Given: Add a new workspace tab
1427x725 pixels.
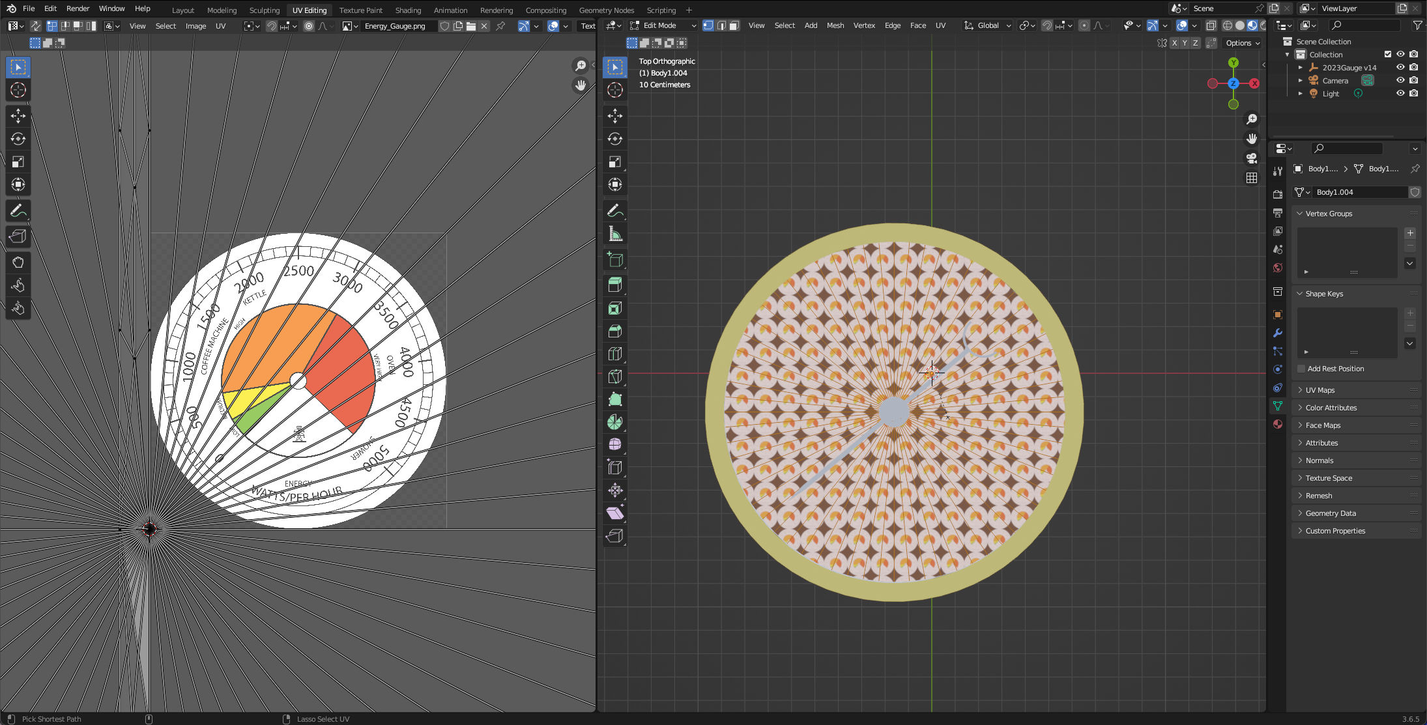Looking at the screenshot, I should pos(689,10).
